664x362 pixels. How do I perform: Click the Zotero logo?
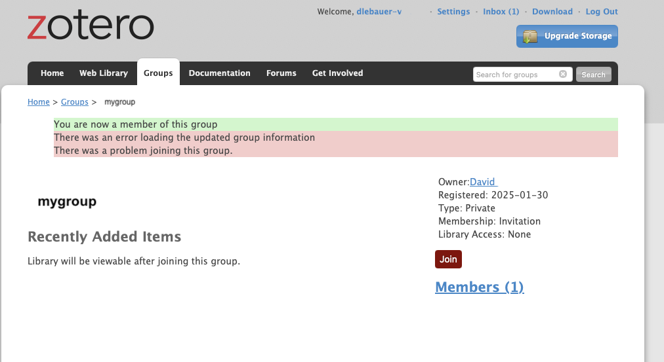[91, 26]
